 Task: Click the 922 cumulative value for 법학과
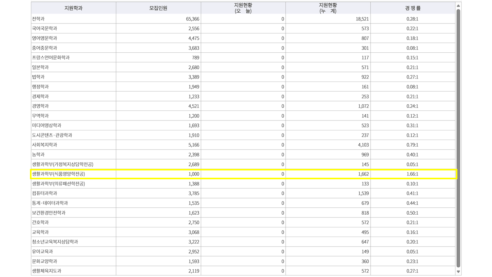pos(365,77)
